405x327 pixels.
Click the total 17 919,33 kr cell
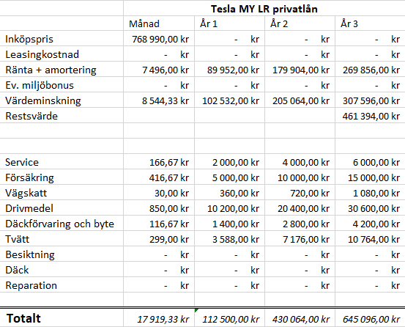pos(159,318)
